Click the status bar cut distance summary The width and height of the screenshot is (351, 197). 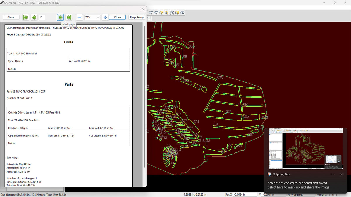(x=33, y=194)
